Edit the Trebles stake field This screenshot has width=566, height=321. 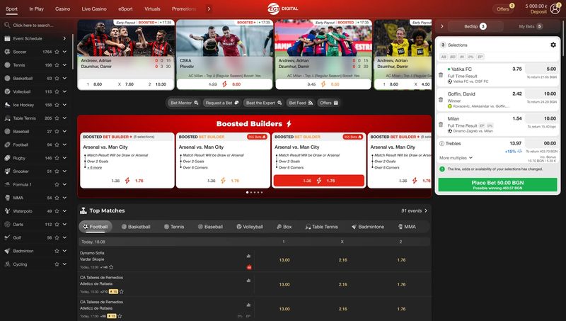tap(541, 143)
